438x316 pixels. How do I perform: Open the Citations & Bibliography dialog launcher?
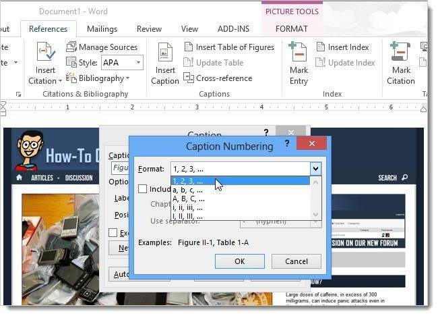[19, 95]
